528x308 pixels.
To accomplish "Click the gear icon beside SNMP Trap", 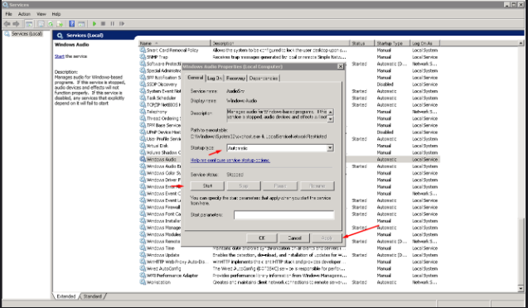I will pos(143,57).
